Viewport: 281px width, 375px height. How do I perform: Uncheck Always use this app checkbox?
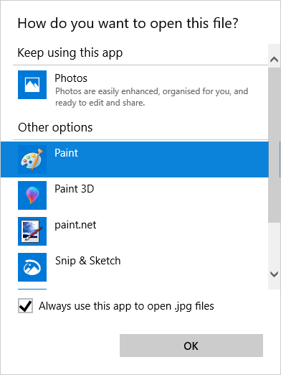25,306
